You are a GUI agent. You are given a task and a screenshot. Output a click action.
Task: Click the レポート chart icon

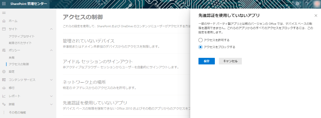click(x=4, y=96)
